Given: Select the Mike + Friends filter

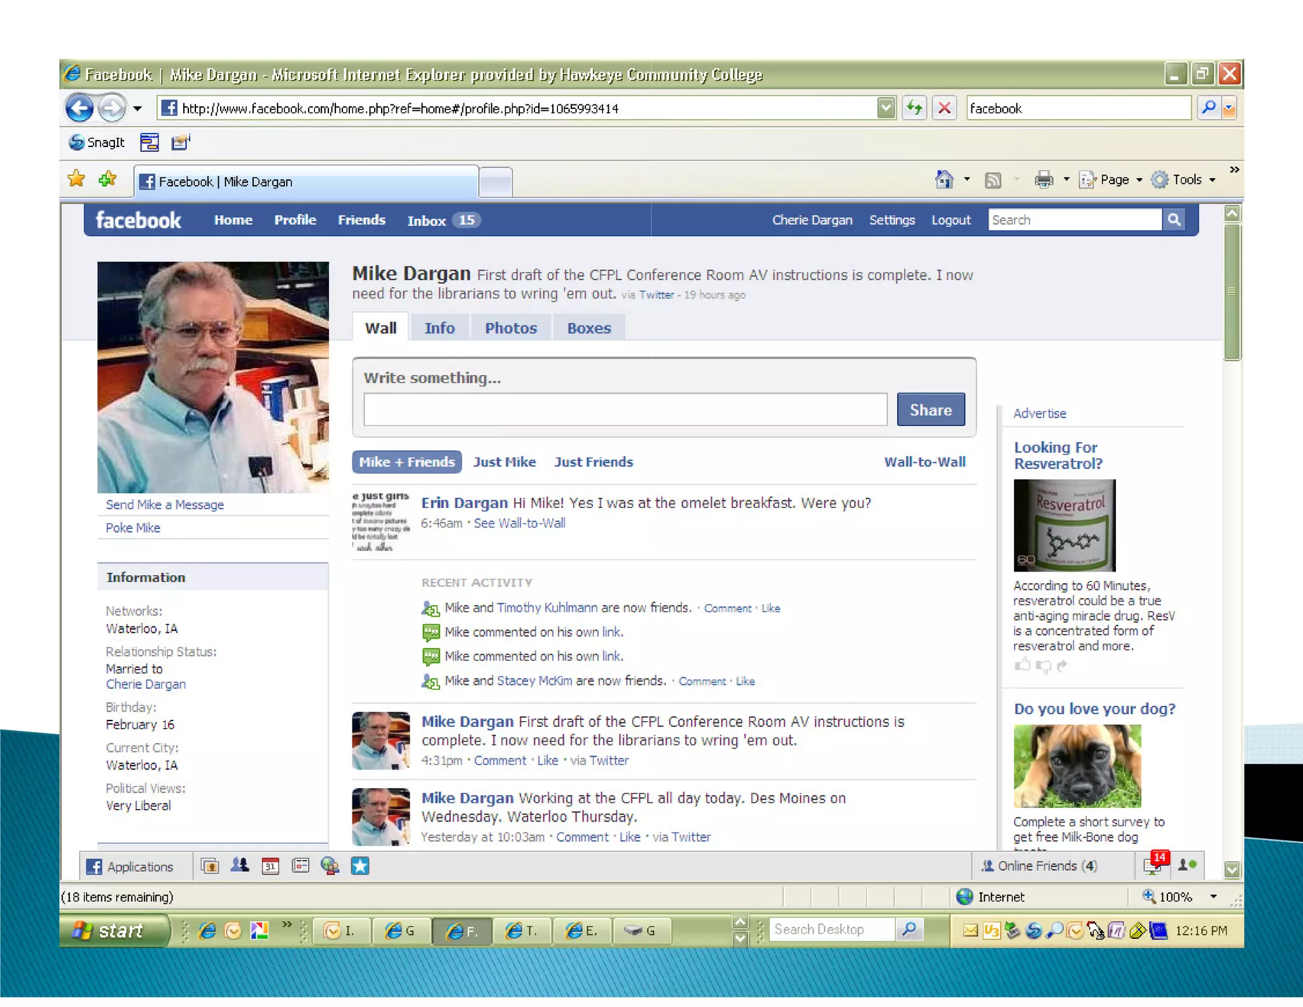Looking at the screenshot, I should click(407, 462).
